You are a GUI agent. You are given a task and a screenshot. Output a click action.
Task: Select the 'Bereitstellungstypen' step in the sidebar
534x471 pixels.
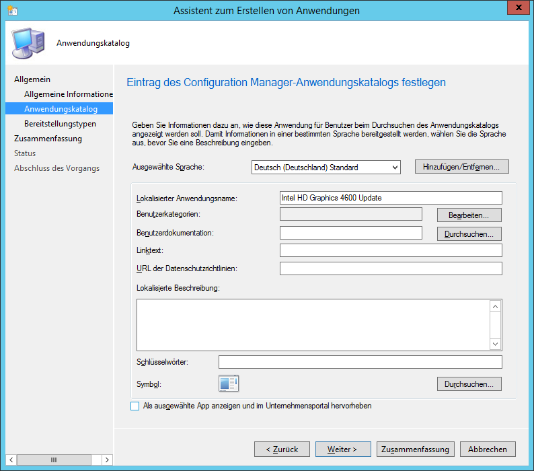point(60,124)
